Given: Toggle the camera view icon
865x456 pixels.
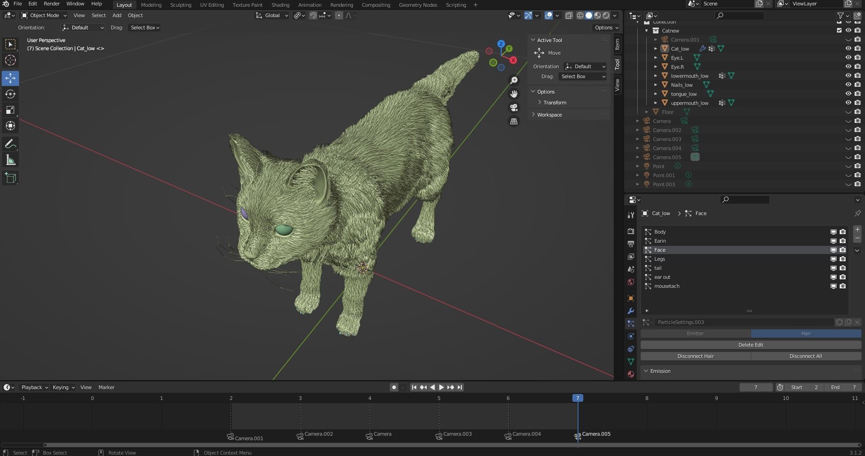Looking at the screenshot, I should click(514, 108).
